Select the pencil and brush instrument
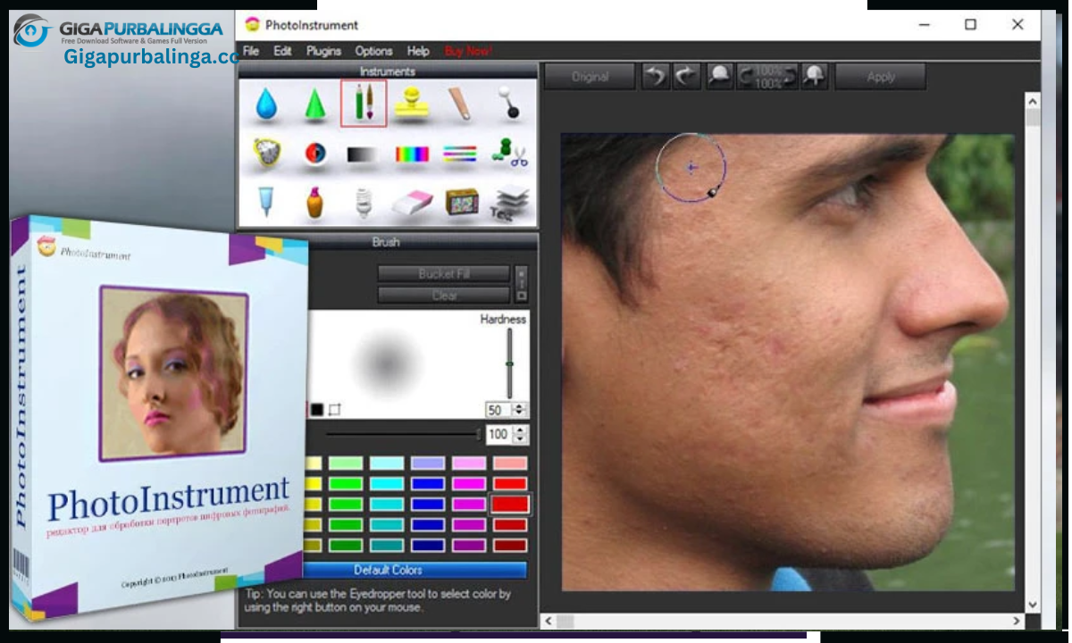Image resolution: width=1072 pixels, height=643 pixels. pyautogui.click(x=364, y=104)
